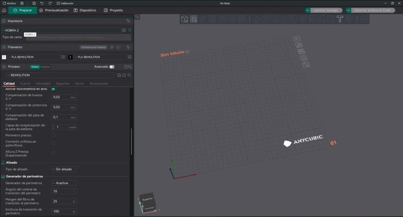This screenshot has width=403, height=217.
Task: Click Compensación de contornos X-Y field
Action: coord(64,107)
